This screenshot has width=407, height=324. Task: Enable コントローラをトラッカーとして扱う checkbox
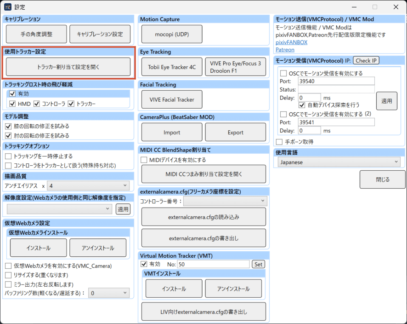tap(8, 165)
